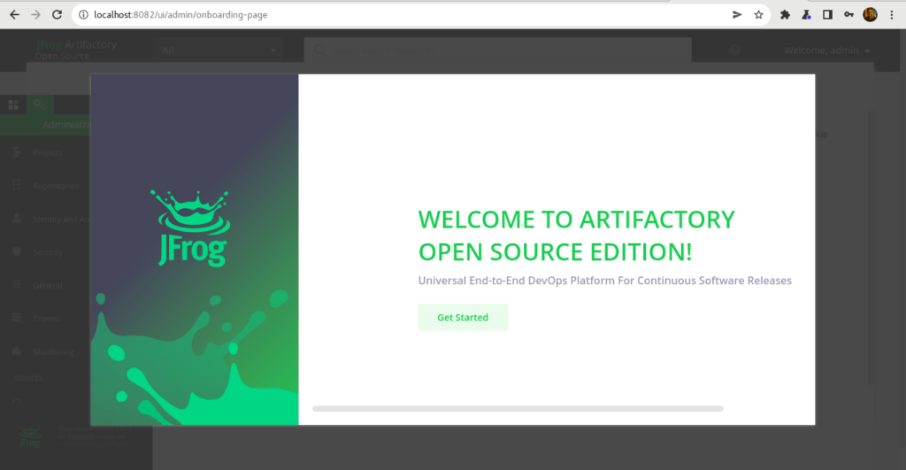Open the Repositories sidebar item
The width and height of the screenshot is (906, 470).
pos(56,186)
